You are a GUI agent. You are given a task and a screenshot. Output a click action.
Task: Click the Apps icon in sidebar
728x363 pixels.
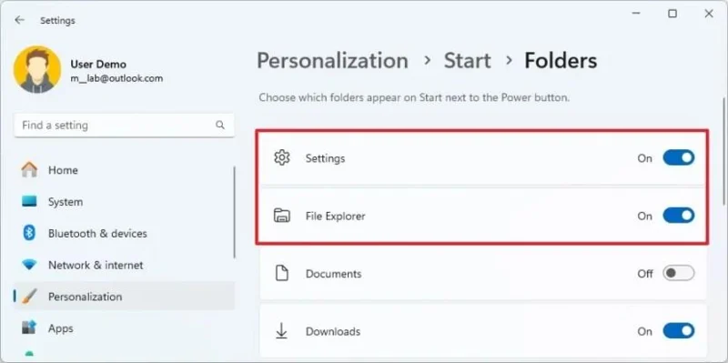(x=29, y=328)
